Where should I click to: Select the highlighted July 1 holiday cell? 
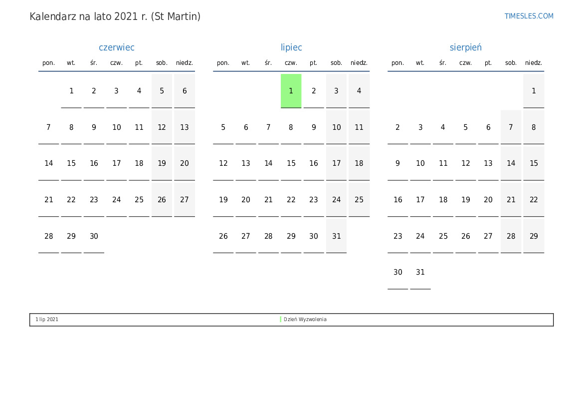291,91
